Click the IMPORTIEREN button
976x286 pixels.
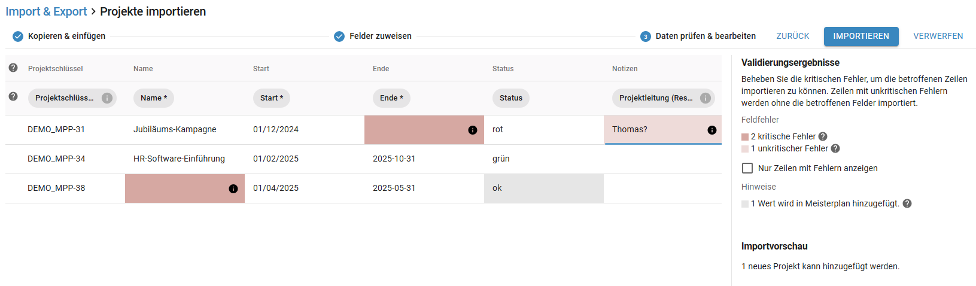click(x=861, y=36)
